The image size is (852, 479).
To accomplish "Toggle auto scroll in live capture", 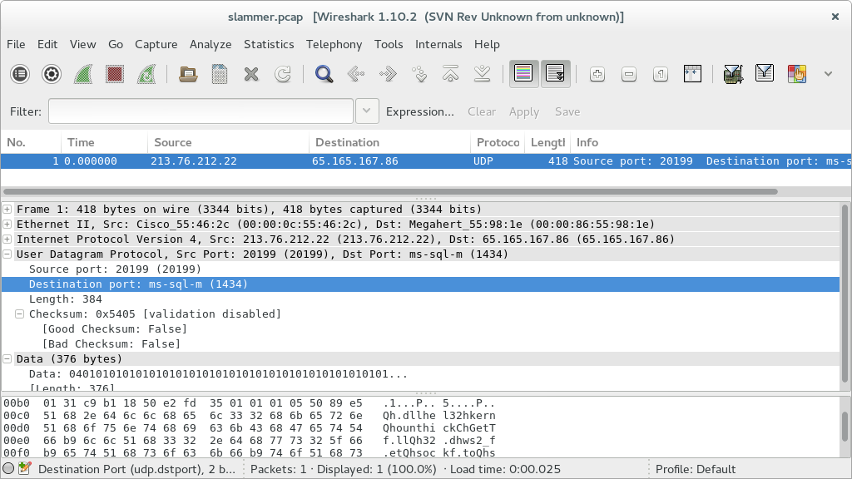I will [x=555, y=74].
